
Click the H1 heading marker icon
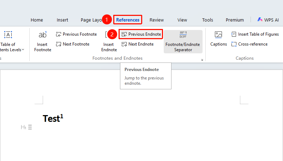coord(23,127)
